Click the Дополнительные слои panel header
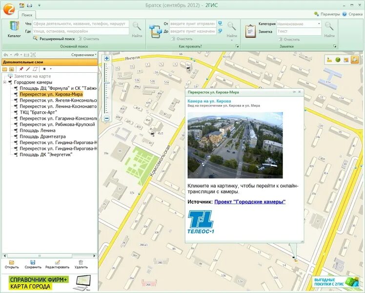The width and height of the screenshot is (365, 293). tap(50, 62)
